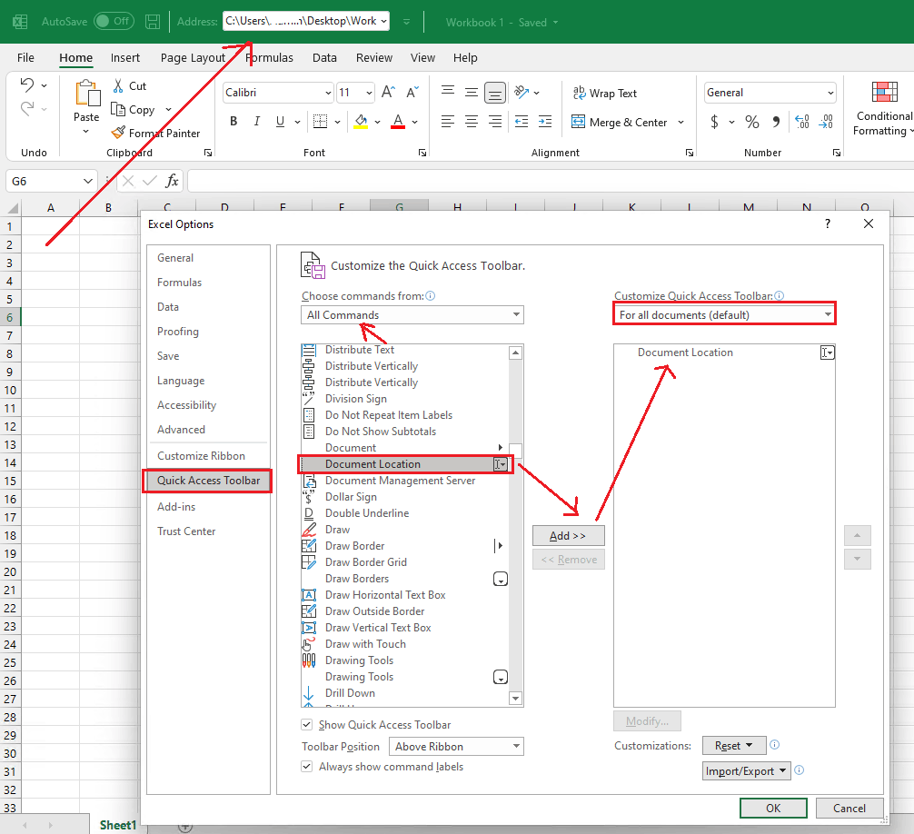Toggle the AutoSave switch
Viewport: 914px width, 834px height.
click(x=114, y=21)
